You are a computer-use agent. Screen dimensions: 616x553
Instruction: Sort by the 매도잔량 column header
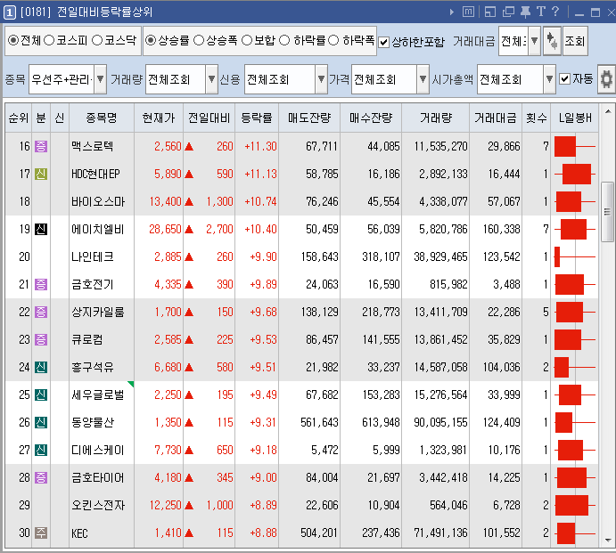pyautogui.click(x=309, y=118)
